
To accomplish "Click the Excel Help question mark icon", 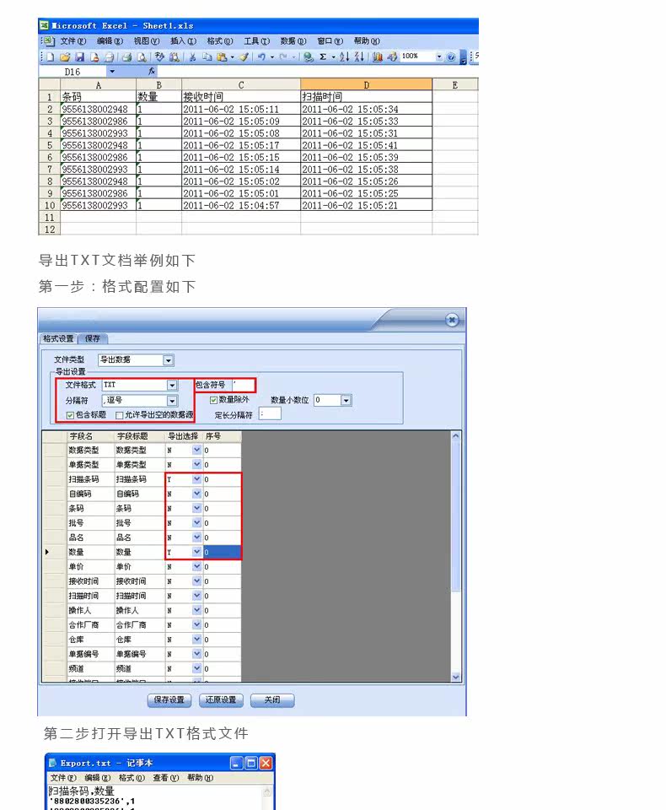I will 451,57.
